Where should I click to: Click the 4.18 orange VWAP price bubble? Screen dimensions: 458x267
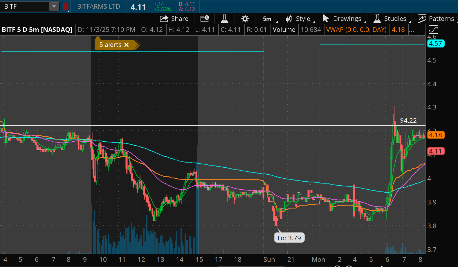tap(436, 135)
